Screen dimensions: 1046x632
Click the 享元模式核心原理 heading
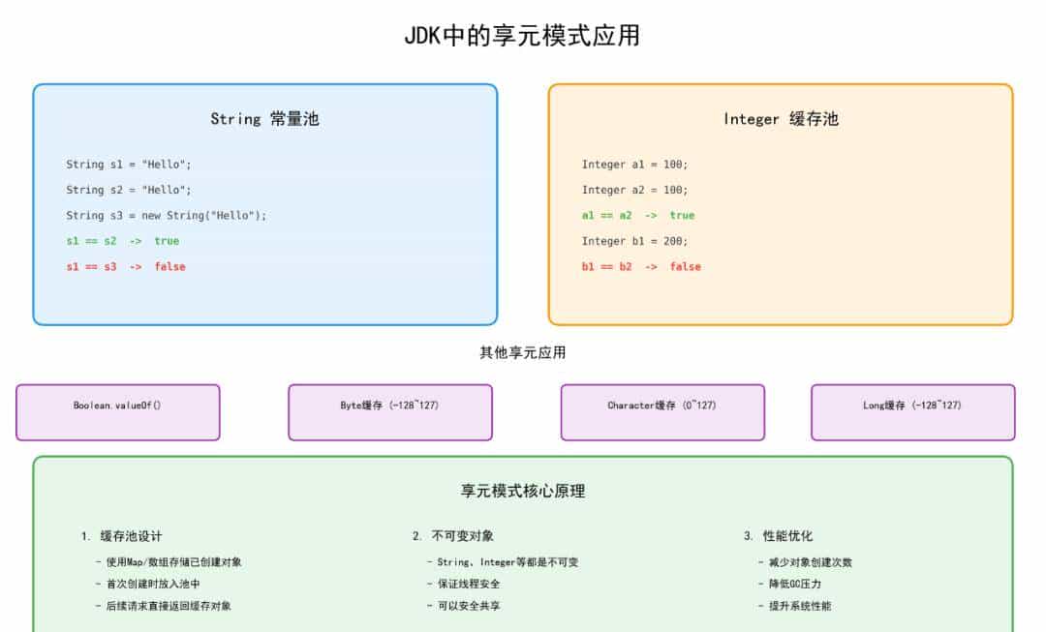click(523, 491)
